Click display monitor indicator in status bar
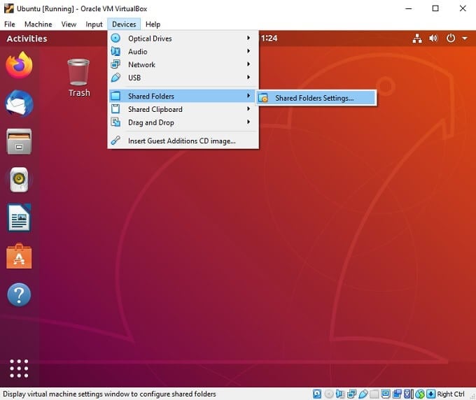This screenshot has width=476, height=400. [386, 394]
